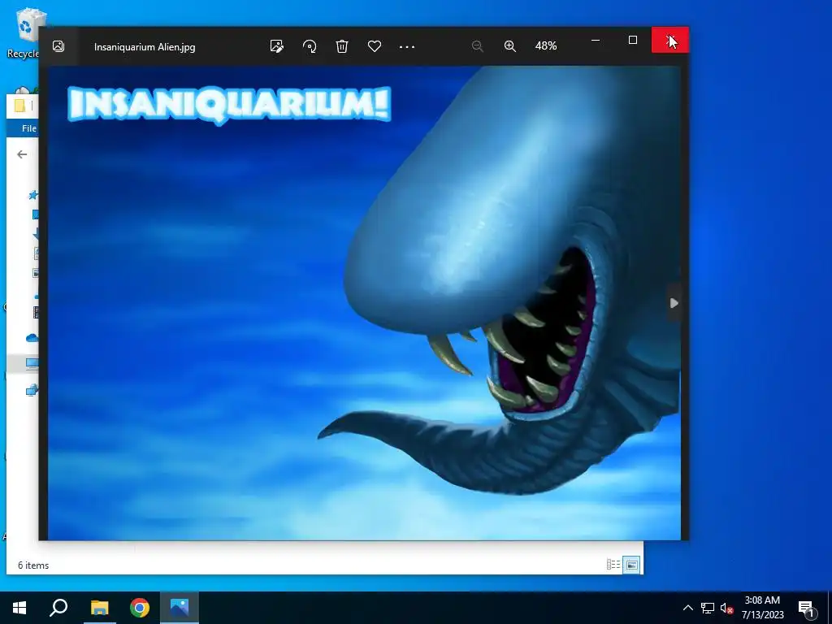Image resolution: width=832 pixels, height=624 pixels.
Task: Select OneDrive cloud in Explorer sidebar
Action: [32, 337]
